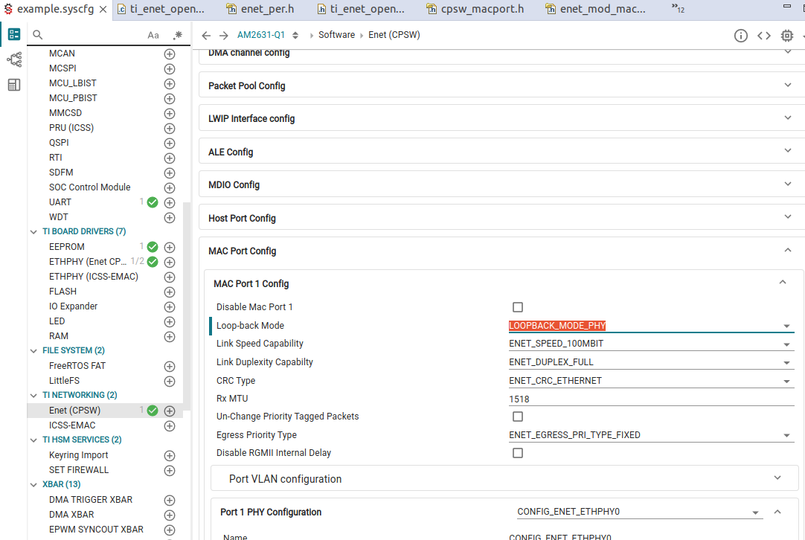Add an EEPROM instance
The width and height of the screenshot is (805, 540).
pyautogui.click(x=170, y=248)
